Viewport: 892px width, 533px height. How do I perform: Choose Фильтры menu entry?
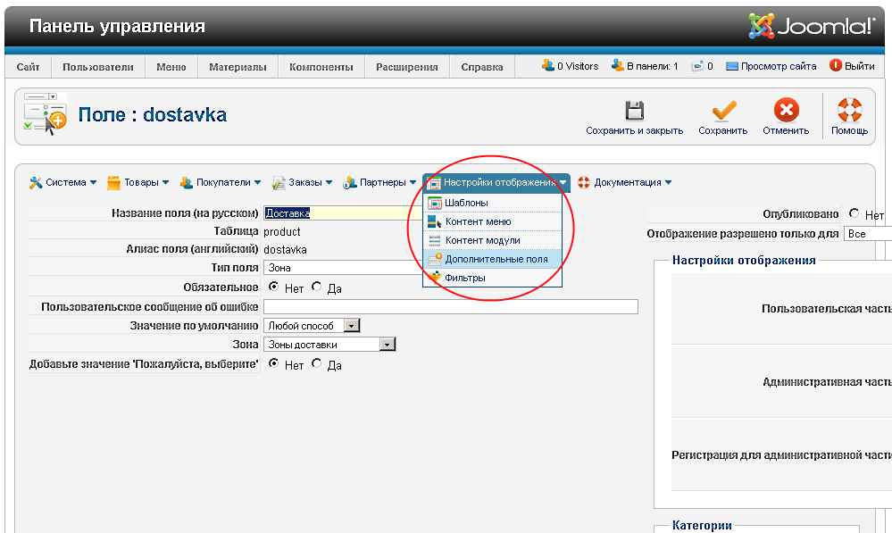click(x=493, y=278)
